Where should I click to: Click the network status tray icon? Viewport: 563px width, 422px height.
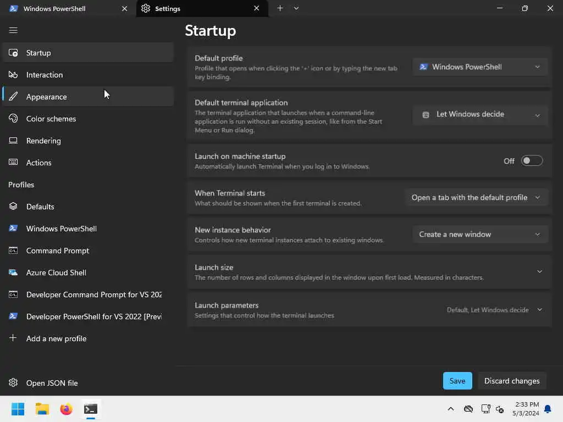pos(485,409)
